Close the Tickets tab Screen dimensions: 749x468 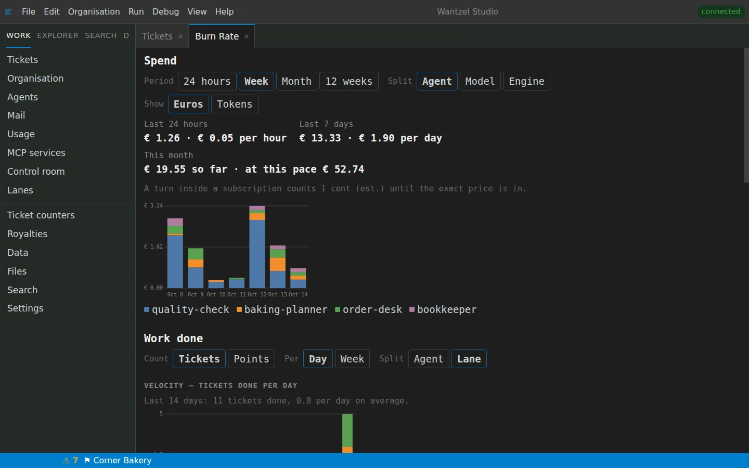tap(180, 36)
